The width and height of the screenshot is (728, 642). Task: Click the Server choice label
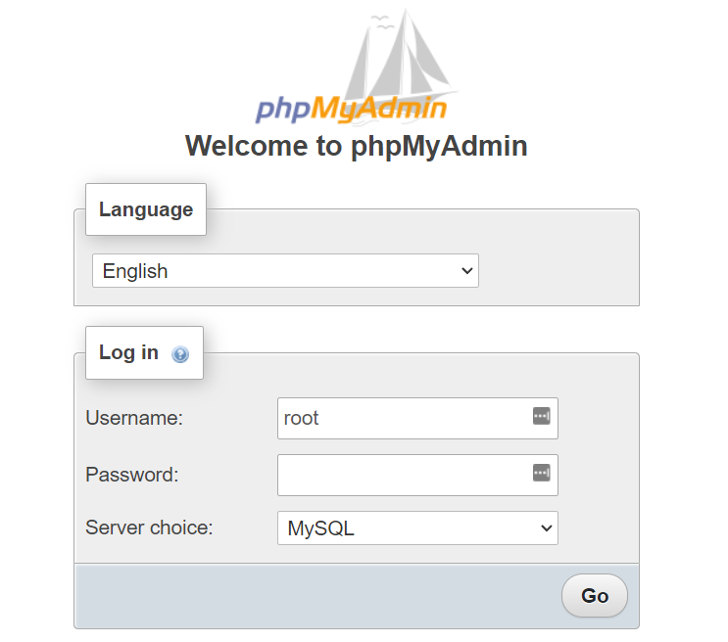point(149,527)
